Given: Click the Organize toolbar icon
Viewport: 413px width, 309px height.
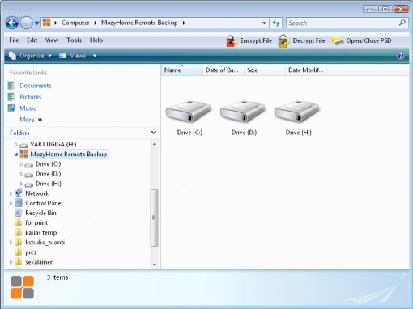Looking at the screenshot, I should pyautogui.click(x=13, y=56).
